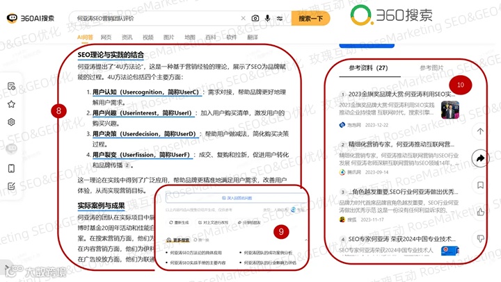Switch to the 翻译 tab
501x282 pixels.
point(253,38)
